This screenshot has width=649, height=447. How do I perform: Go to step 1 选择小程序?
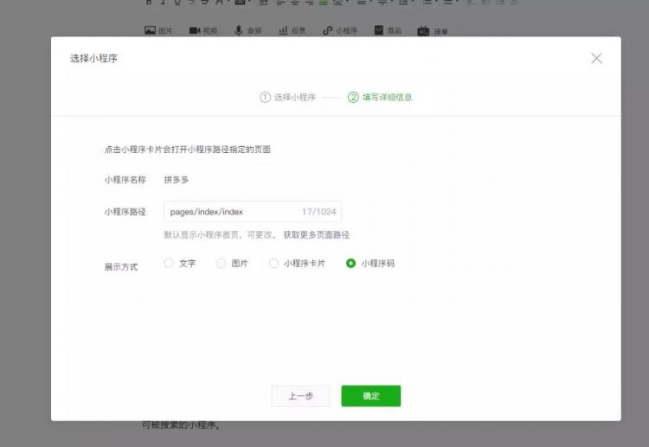(288, 98)
